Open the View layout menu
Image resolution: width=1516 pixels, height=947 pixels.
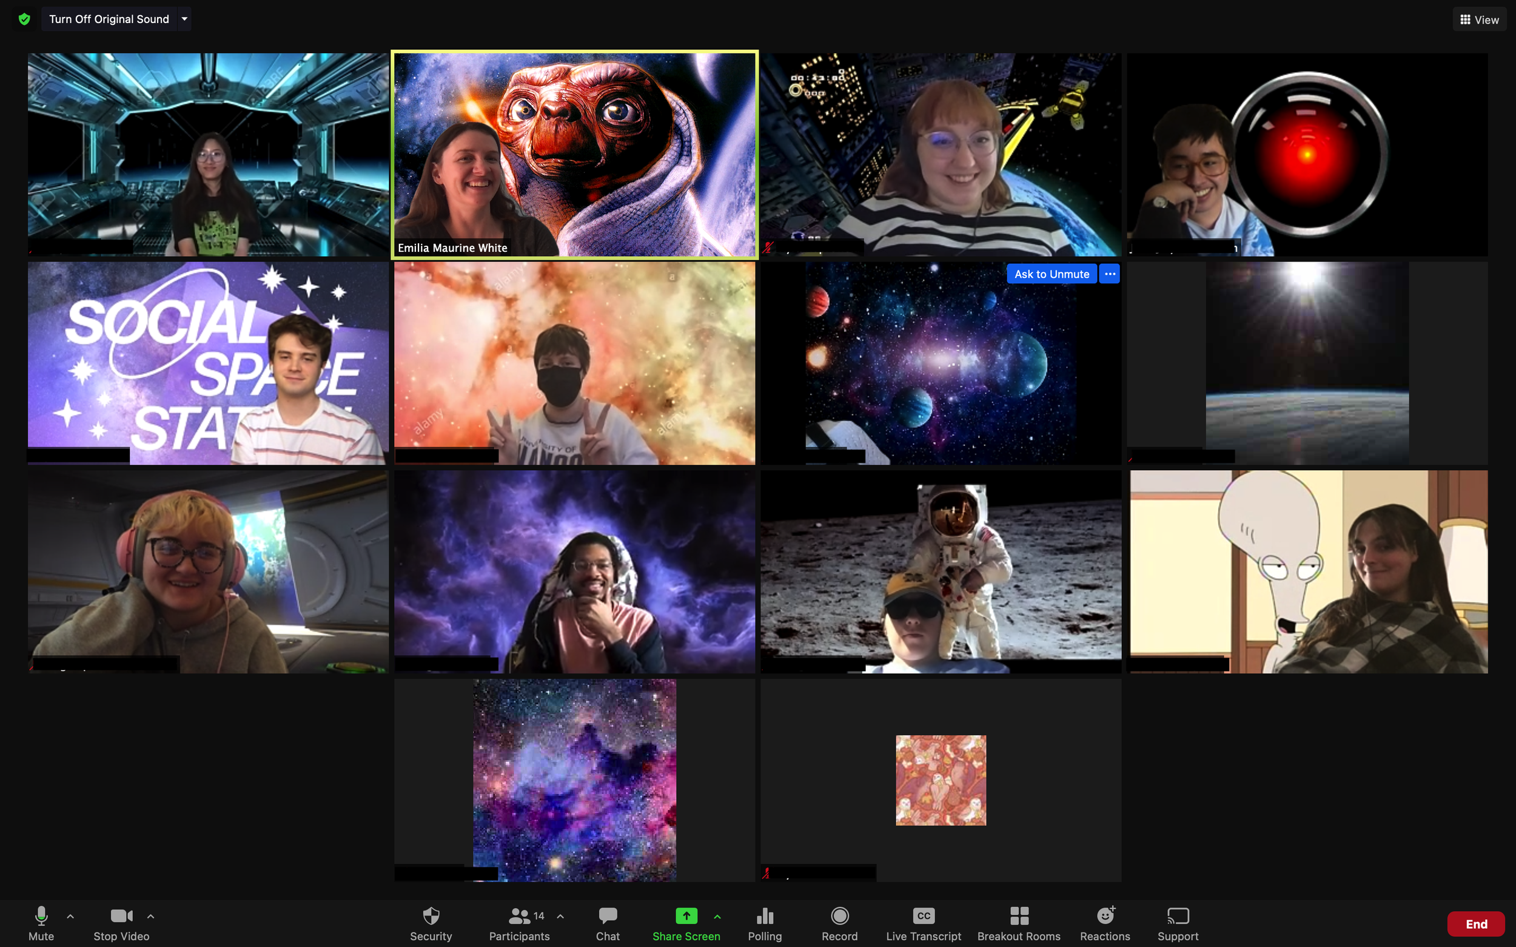click(1479, 19)
